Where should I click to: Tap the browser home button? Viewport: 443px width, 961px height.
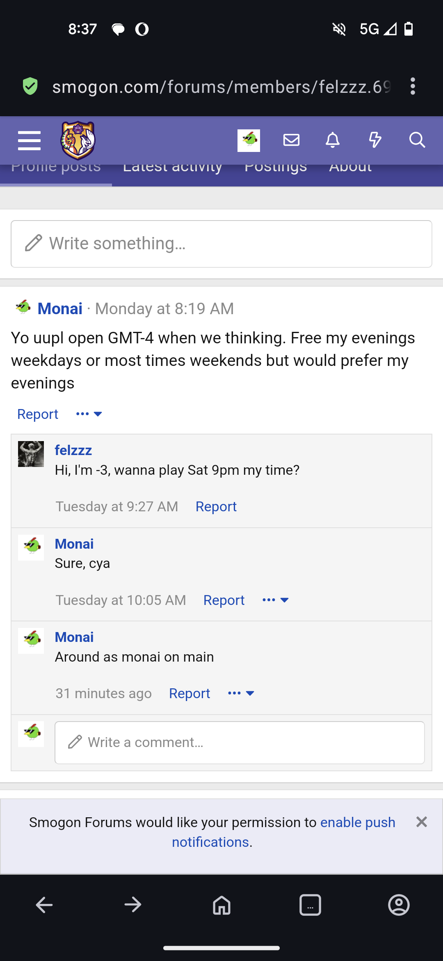click(221, 905)
